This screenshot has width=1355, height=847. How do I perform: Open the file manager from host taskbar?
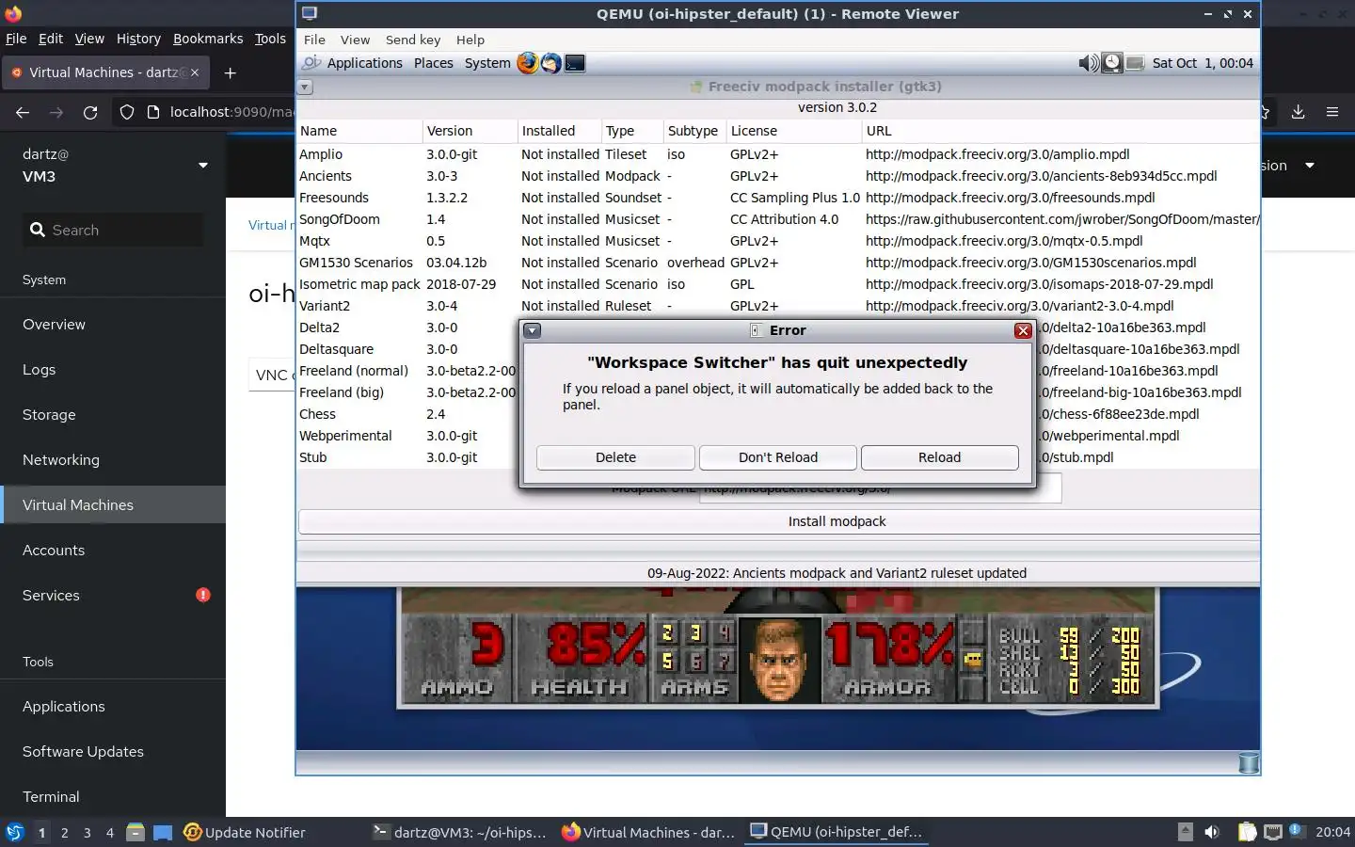135,832
